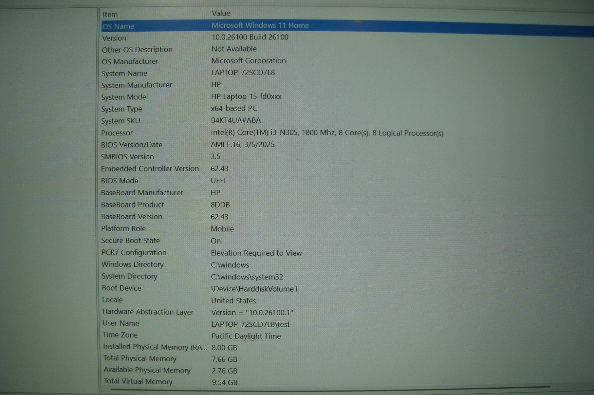Select the SMBIOS Version row
The height and width of the screenshot is (395, 594).
click(x=127, y=157)
